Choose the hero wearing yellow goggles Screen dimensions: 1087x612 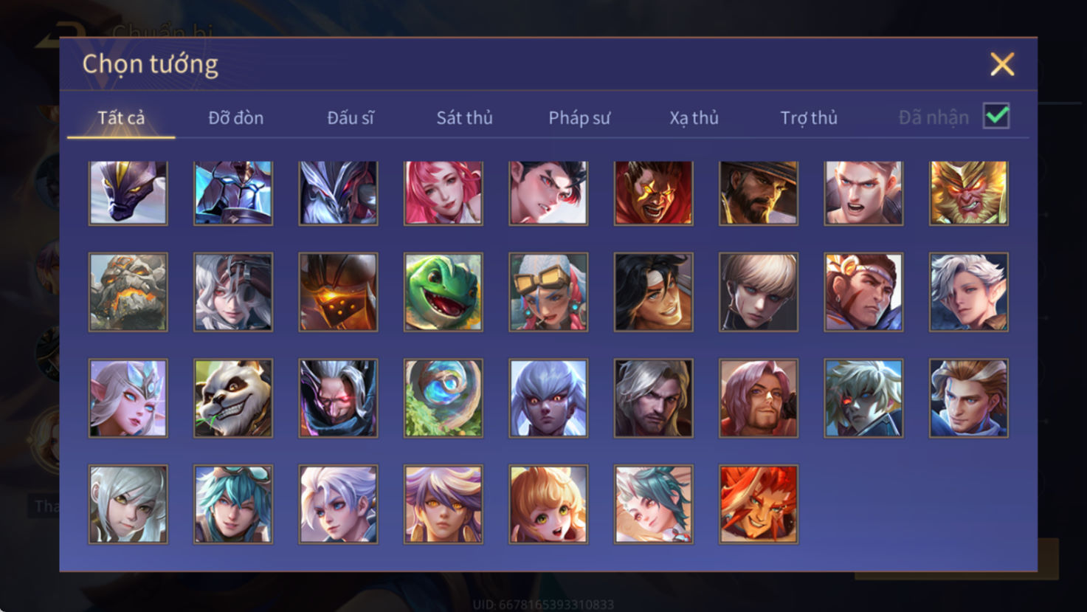(x=548, y=292)
